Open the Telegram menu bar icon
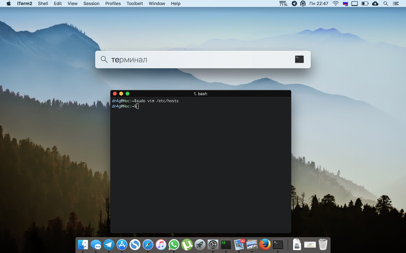Screen dimensions: 406x253 294,4
